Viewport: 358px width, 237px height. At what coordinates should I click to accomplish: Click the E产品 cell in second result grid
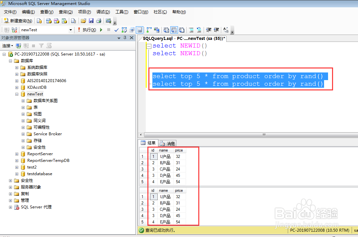[x=165, y=222]
